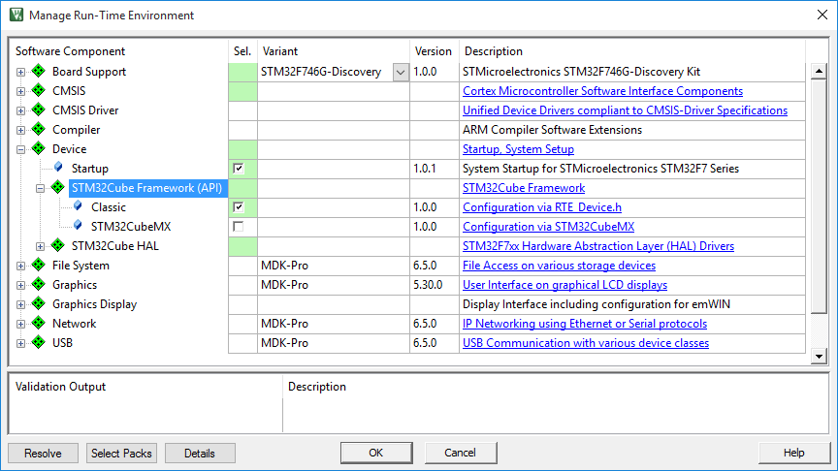838x471 pixels.
Task: Click the scrollbar down arrow
Action: [x=819, y=357]
